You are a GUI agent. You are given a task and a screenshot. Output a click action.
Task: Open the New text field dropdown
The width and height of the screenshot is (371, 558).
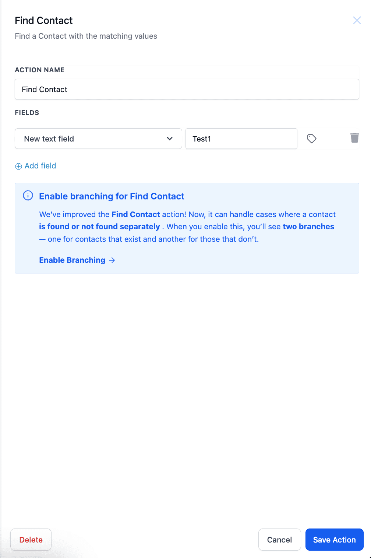point(98,139)
